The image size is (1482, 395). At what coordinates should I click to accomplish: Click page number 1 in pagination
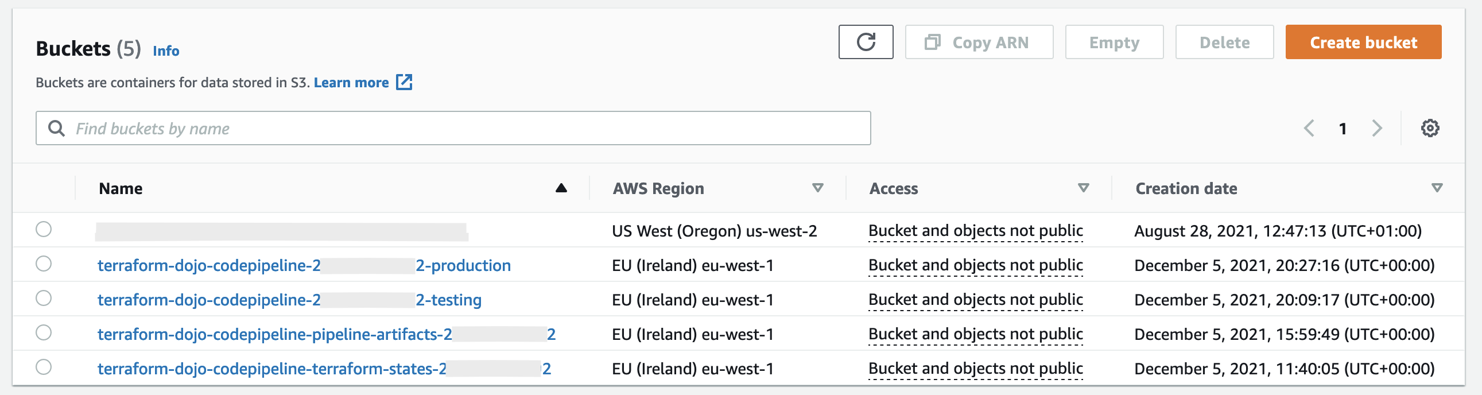click(x=1343, y=129)
